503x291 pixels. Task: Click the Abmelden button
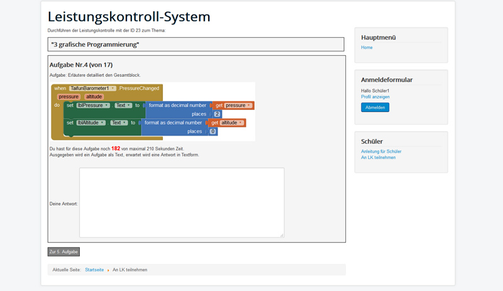tap(375, 107)
